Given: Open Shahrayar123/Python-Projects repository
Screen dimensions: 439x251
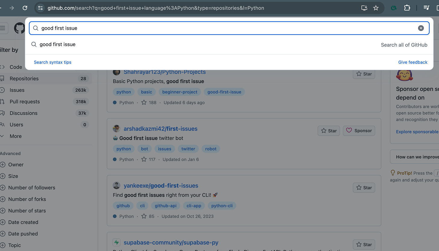Looking at the screenshot, I should (x=165, y=72).
